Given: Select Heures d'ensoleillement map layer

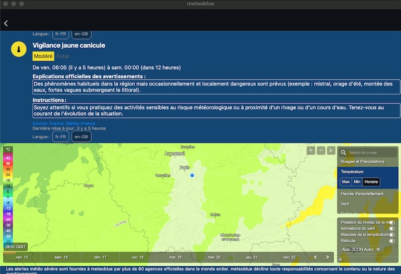Looking at the screenshot, I should (362, 193).
